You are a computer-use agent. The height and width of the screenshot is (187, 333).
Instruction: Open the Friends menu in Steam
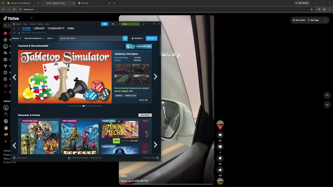point(32,24)
